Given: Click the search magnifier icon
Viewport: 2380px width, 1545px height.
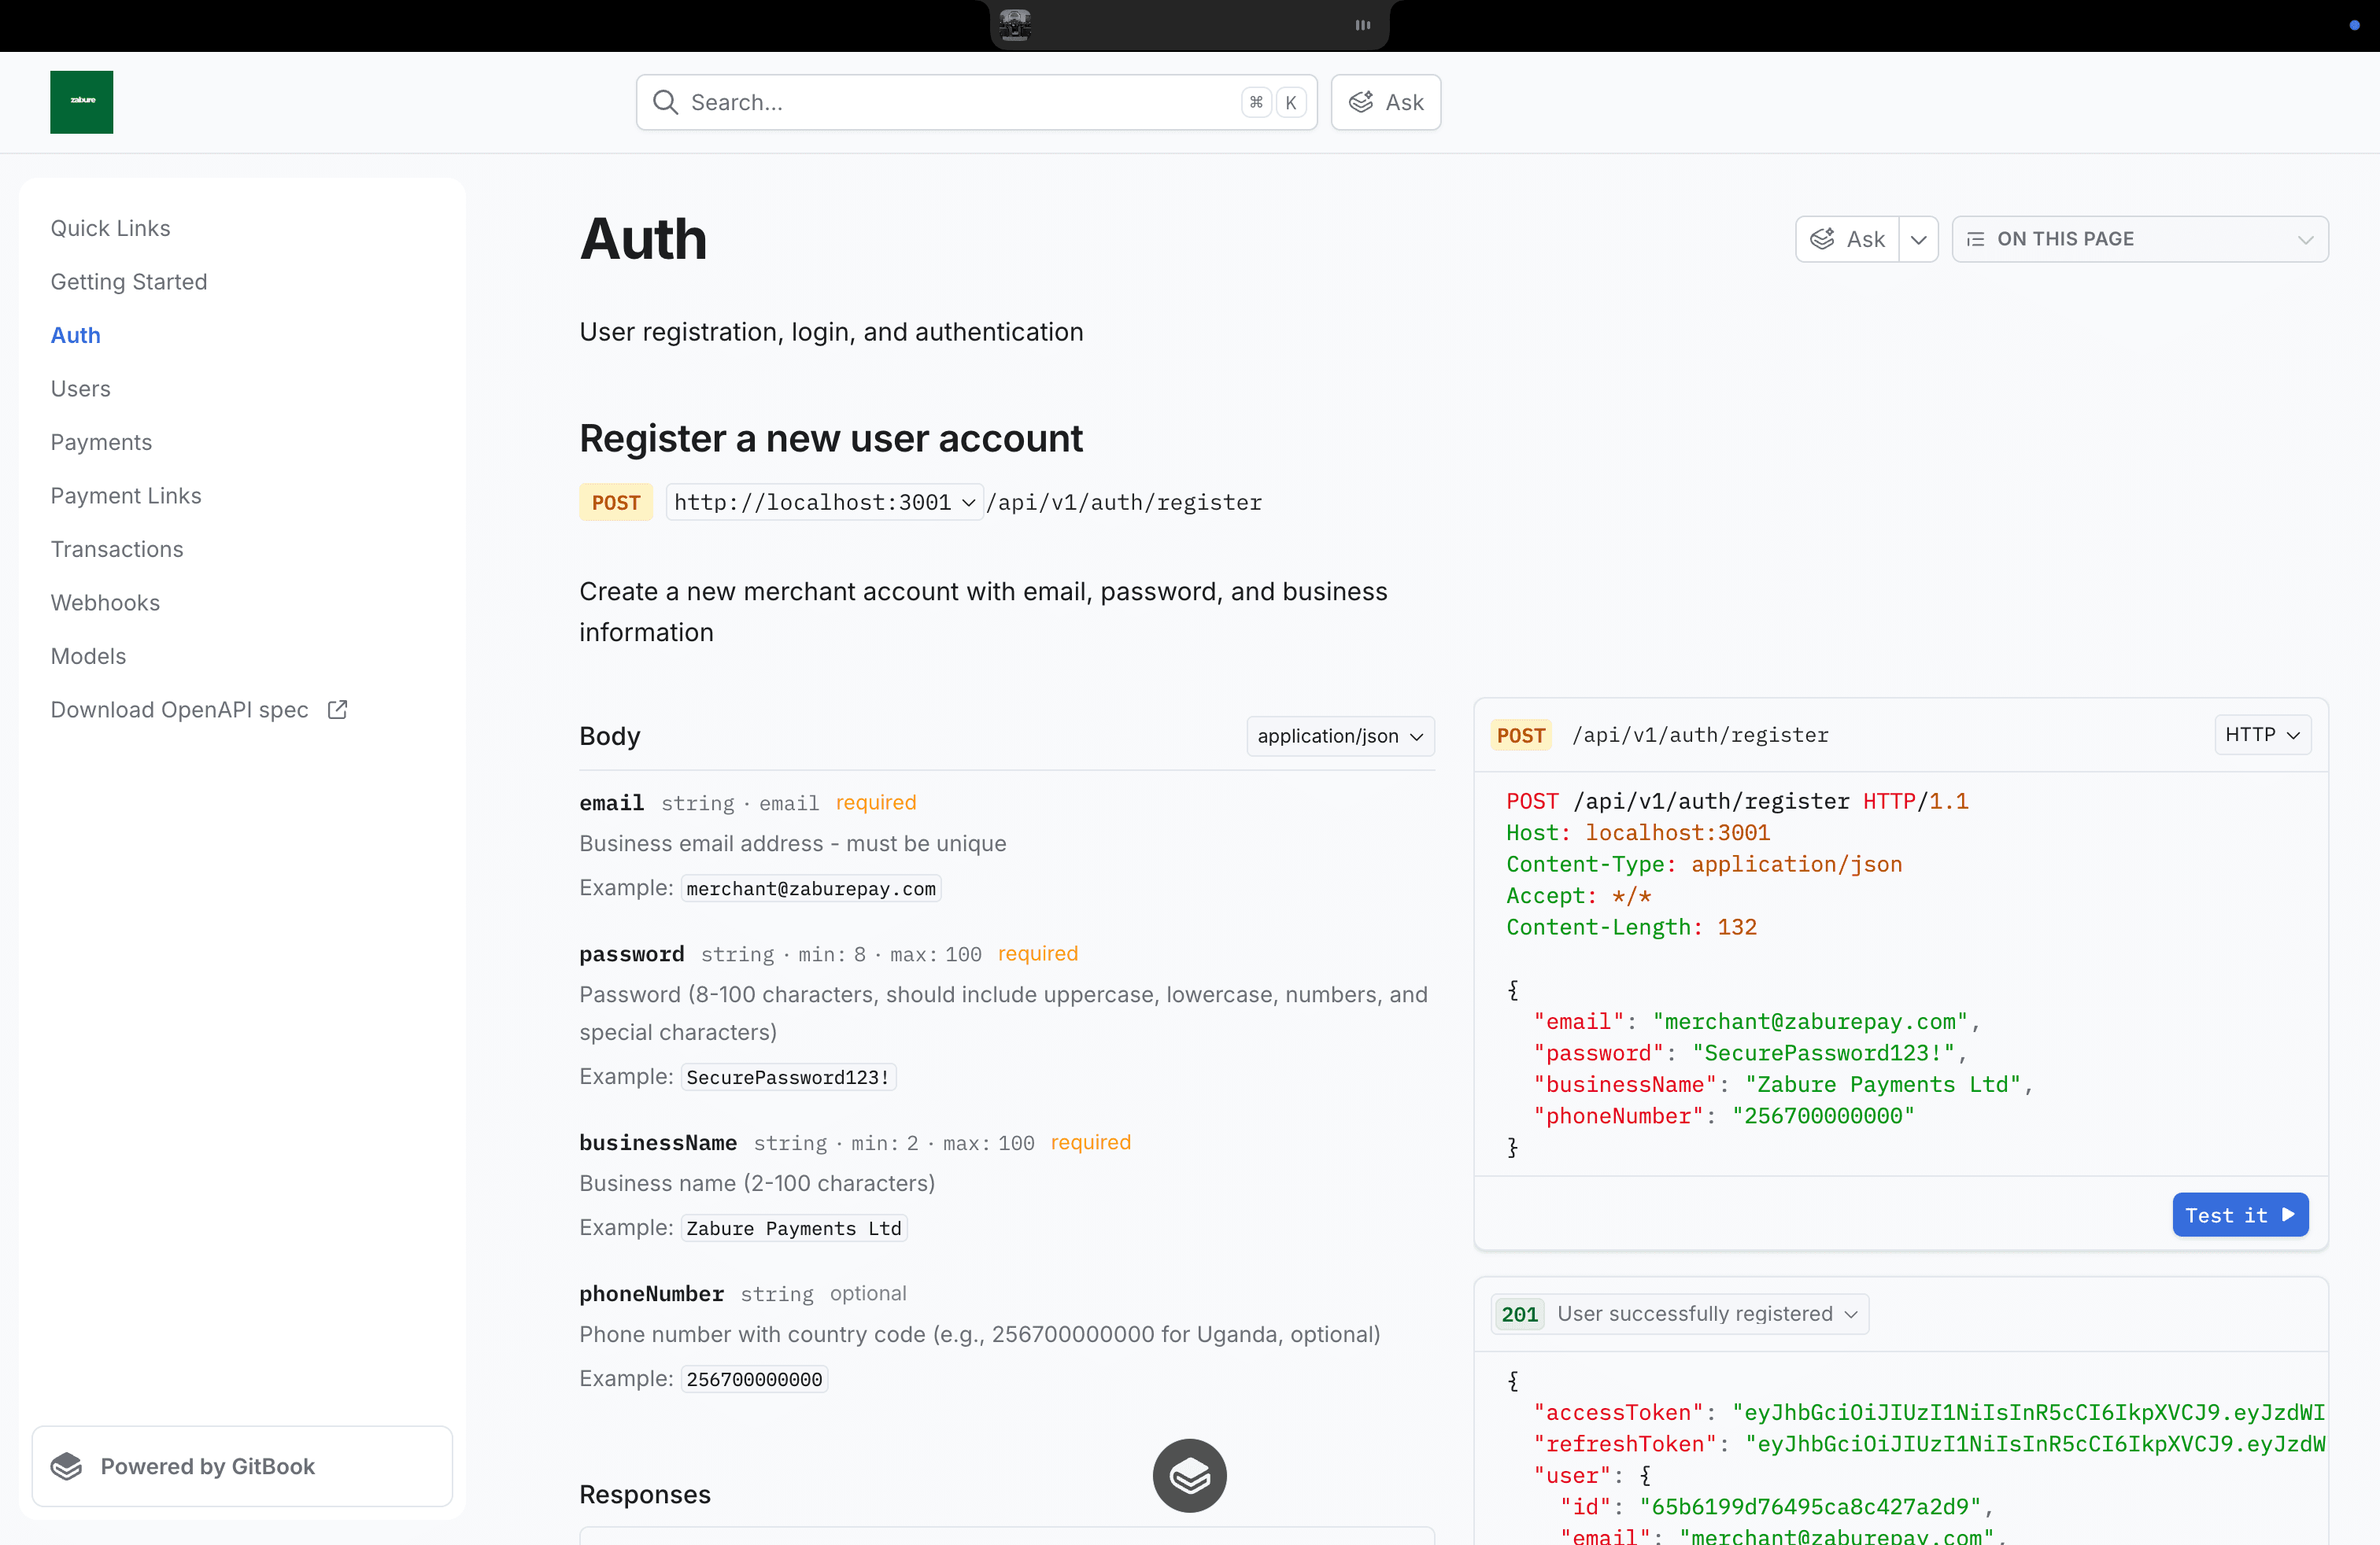Looking at the screenshot, I should [x=667, y=102].
